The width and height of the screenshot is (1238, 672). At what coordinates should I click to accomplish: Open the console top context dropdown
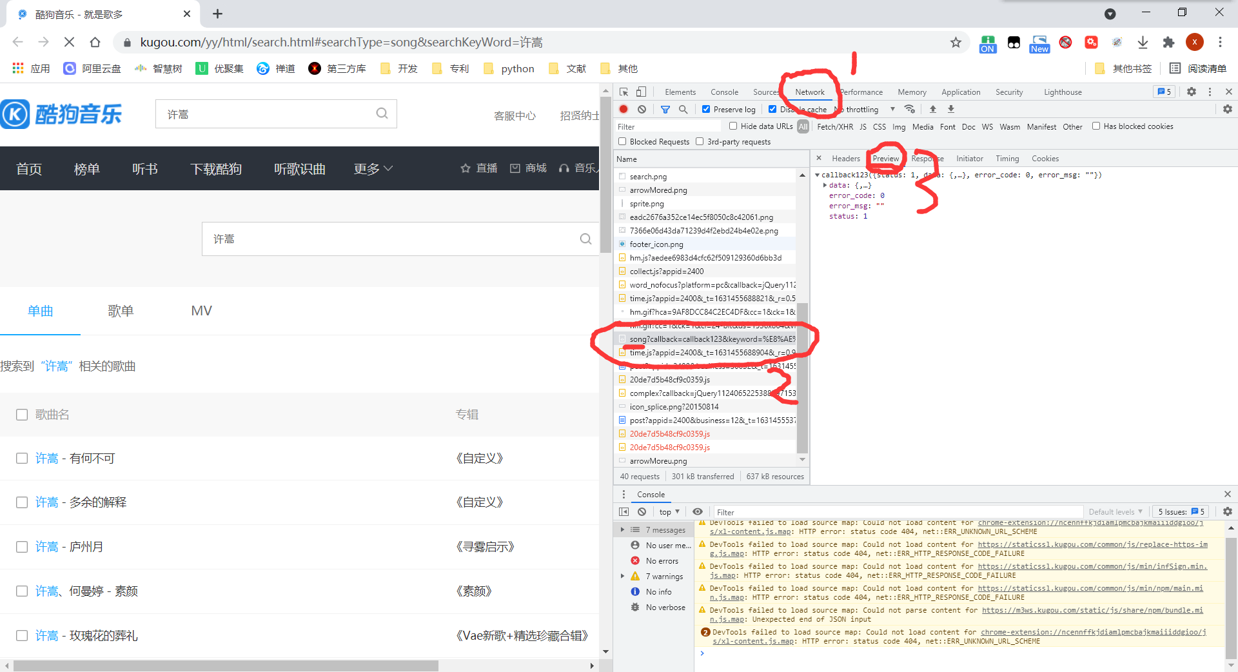pyautogui.click(x=669, y=511)
